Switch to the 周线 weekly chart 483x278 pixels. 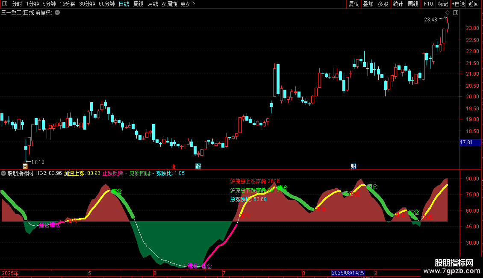click(138, 4)
